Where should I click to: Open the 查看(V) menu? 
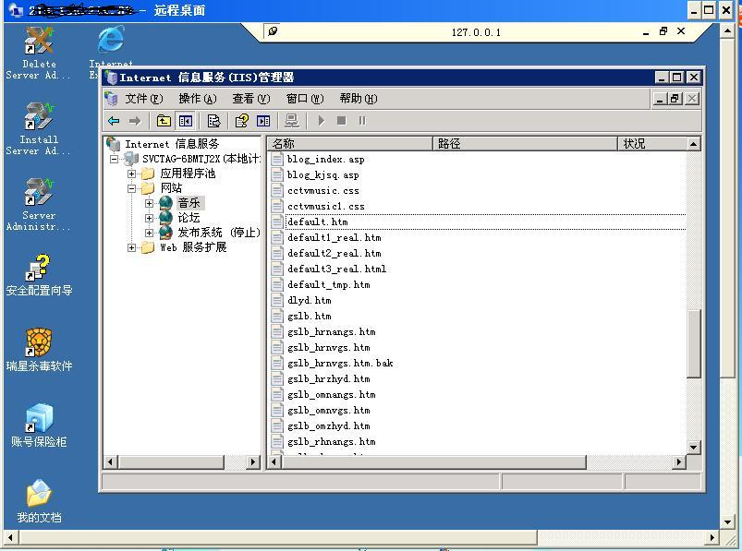[250, 98]
